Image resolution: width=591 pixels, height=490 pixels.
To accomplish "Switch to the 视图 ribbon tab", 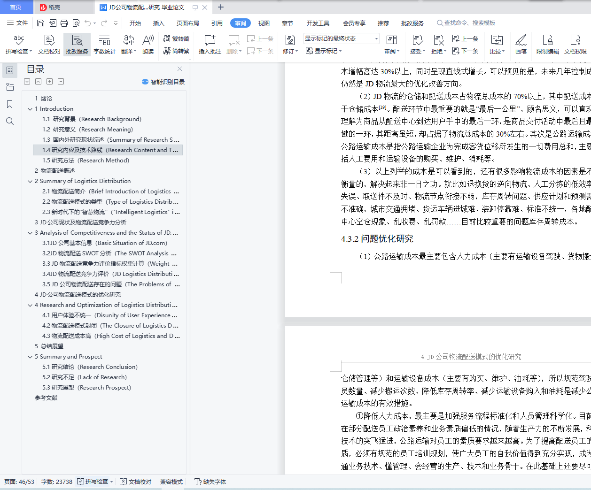I will (x=264, y=23).
